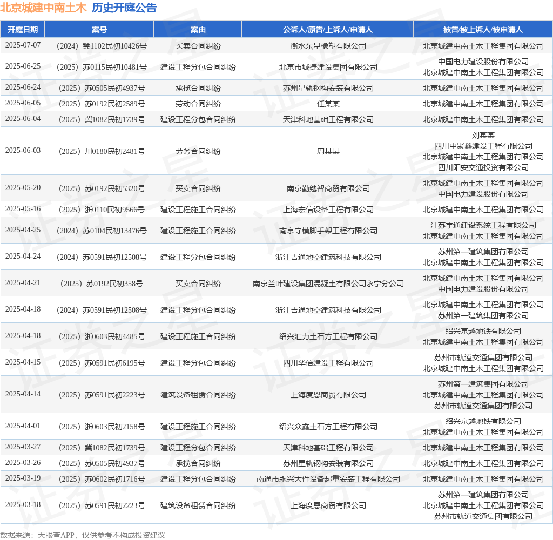The height and width of the screenshot is (540, 553).
Task: Select date cell 2025-04-15
Action: 23,362
